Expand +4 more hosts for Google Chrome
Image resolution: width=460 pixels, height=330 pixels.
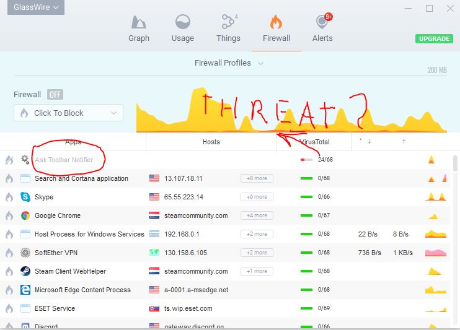pos(257,215)
